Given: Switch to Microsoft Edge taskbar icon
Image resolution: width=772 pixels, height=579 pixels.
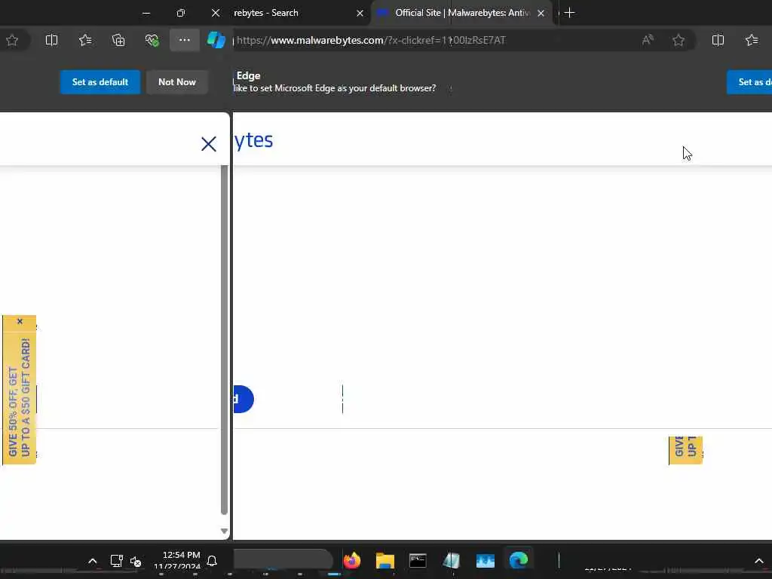Looking at the screenshot, I should [x=519, y=560].
